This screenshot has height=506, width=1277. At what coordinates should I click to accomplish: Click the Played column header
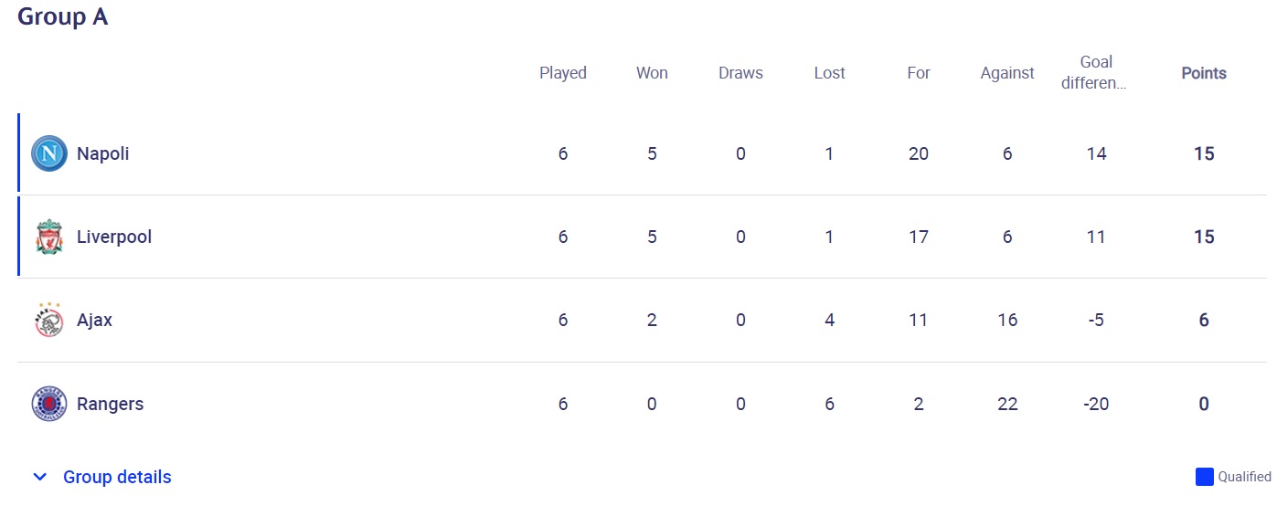[562, 73]
